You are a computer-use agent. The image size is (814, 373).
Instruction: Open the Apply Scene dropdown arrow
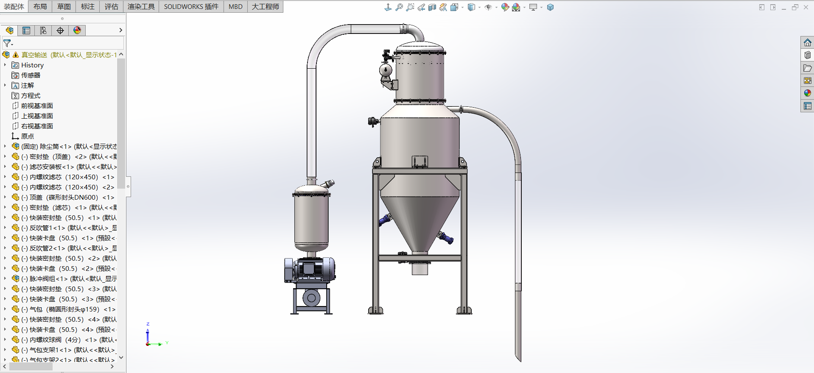[524, 7]
